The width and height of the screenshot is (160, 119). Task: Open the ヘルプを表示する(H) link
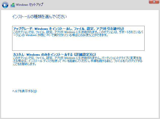tap(24, 91)
